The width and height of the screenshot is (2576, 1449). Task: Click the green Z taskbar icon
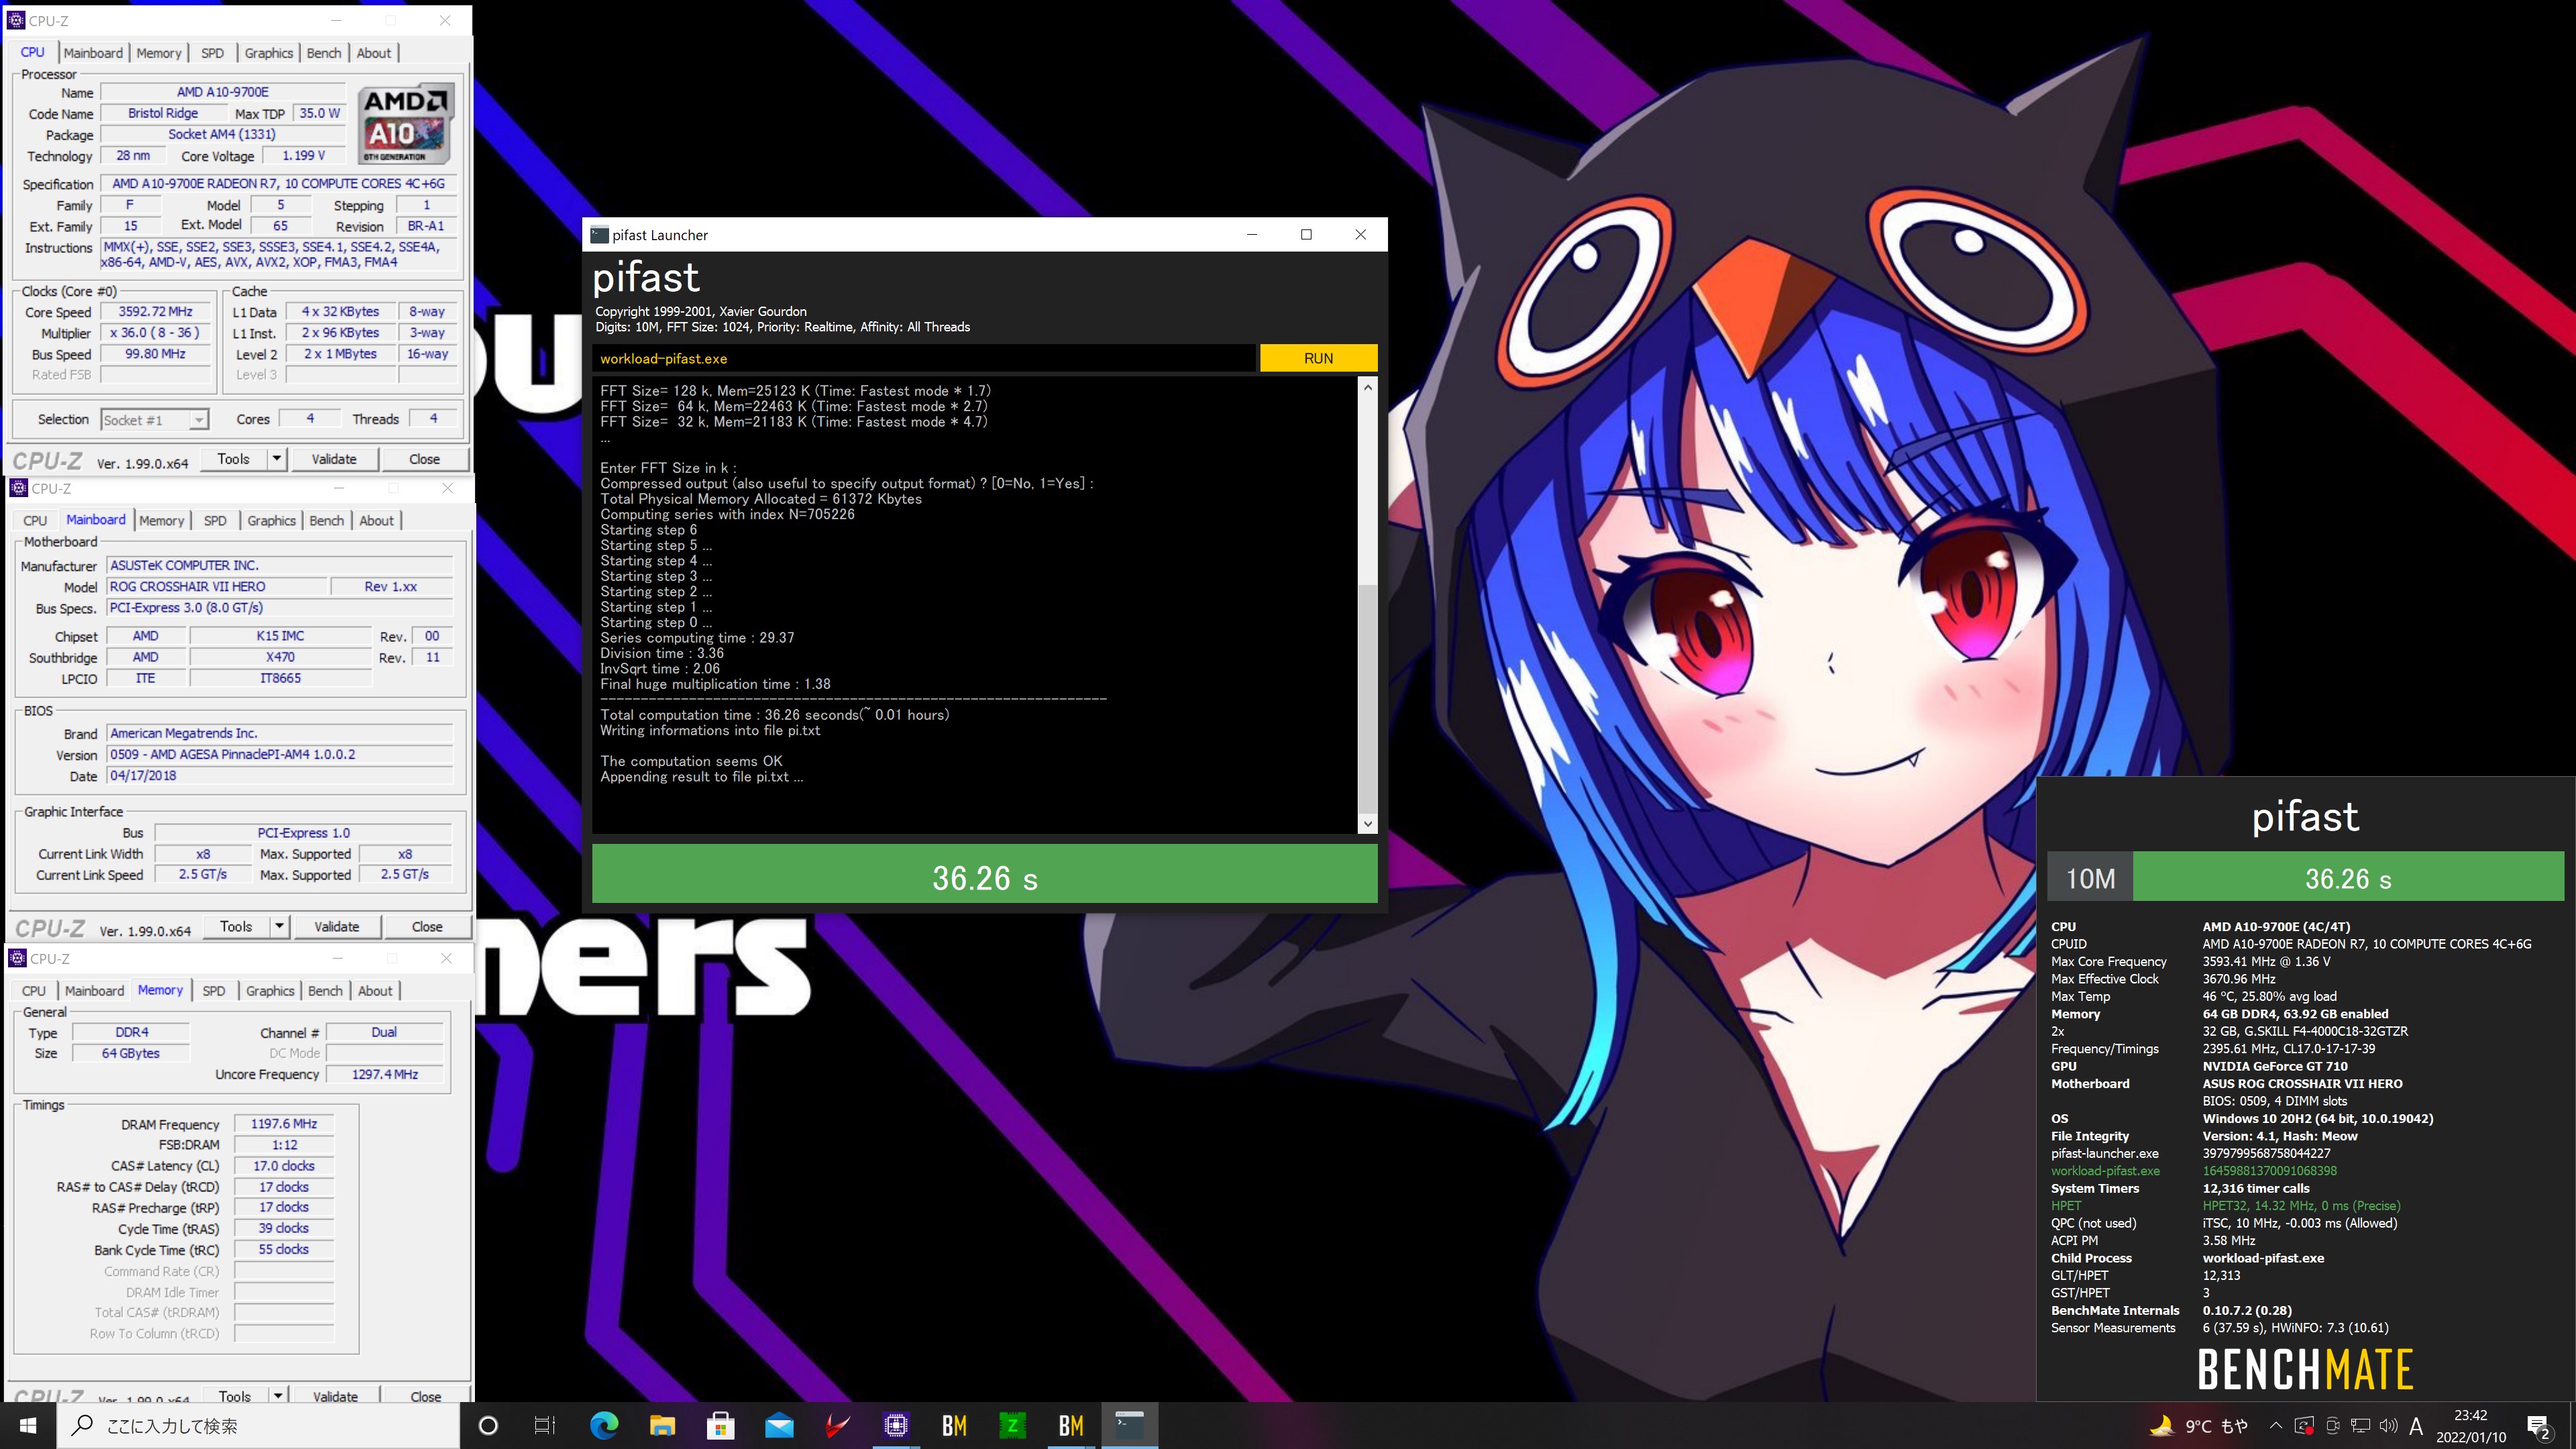pos(1012,1425)
